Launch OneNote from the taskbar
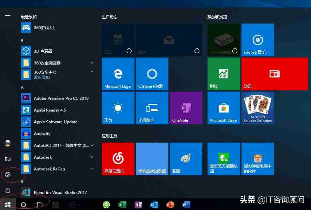This screenshot has width=311, height=210. point(138,205)
